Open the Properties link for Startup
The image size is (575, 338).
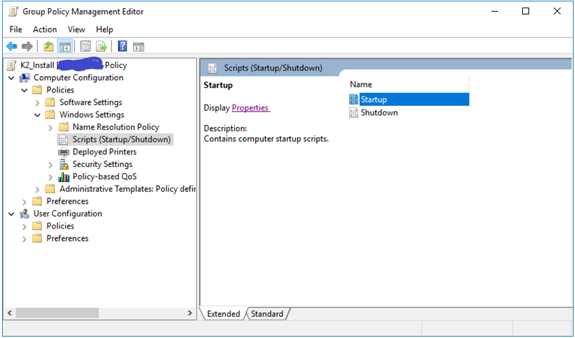click(251, 108)
